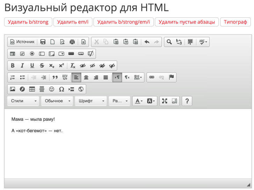Toggle italic formatting
The height and width of the screenshot is (190, 254).
[x=22, y=66]
